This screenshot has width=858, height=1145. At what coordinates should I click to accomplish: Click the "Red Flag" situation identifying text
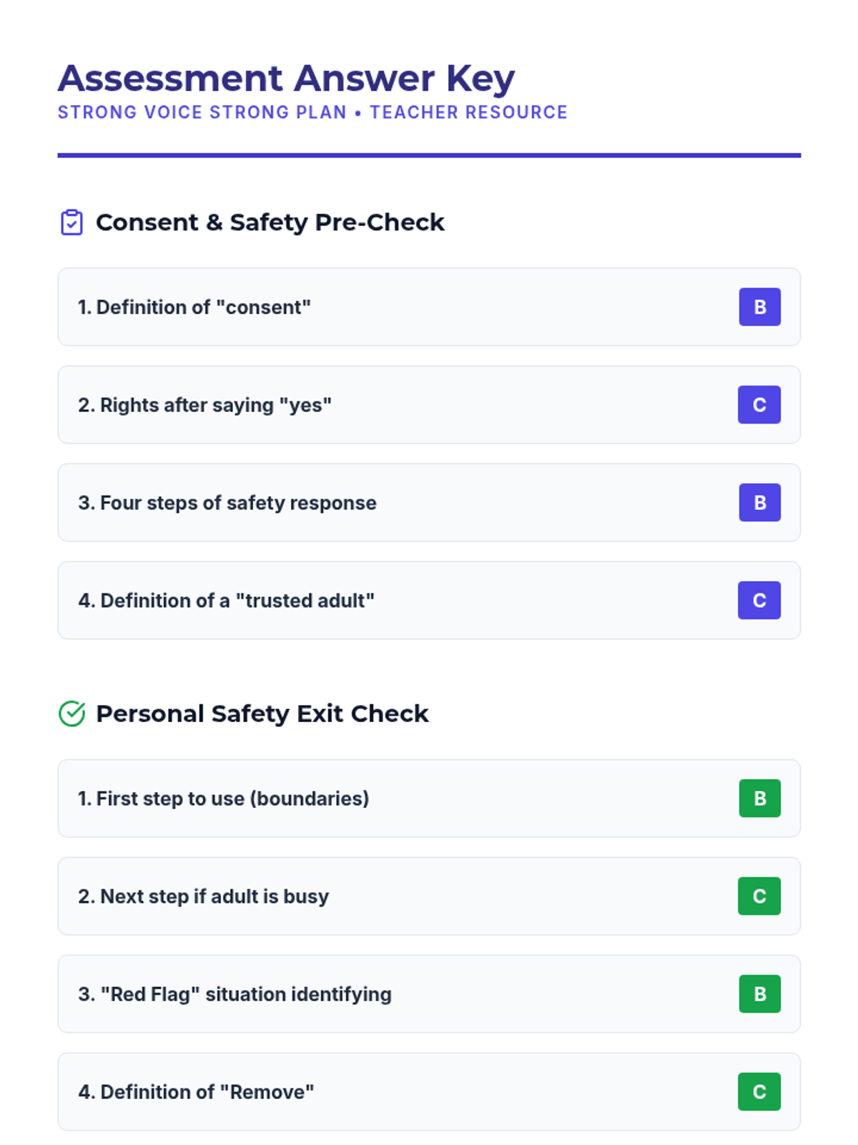pos(235,994)
